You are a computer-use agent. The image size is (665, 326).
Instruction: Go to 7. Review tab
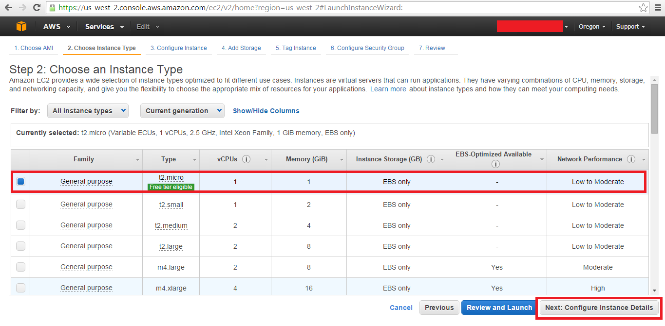pyautogui.click(x=432, y=48)
